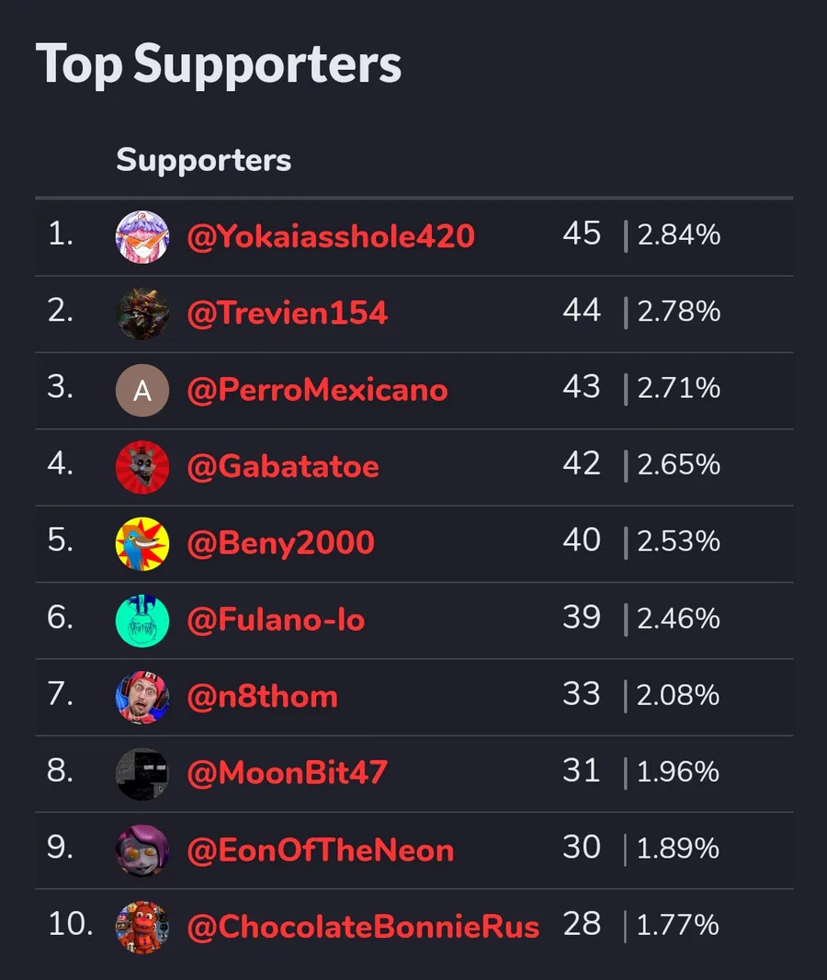Image resolution: width=827 pixels, height=980 pixels.
Task: Visit the @Fulano-lo profile link
Action: (x=276, y=620)
